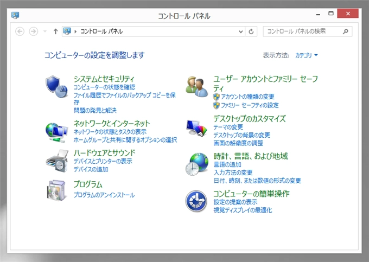Open 時計、言語、および地域 category heading

(x=250, y=156)
